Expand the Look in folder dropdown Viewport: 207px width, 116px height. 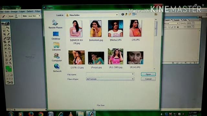click(x=117, y=15)
